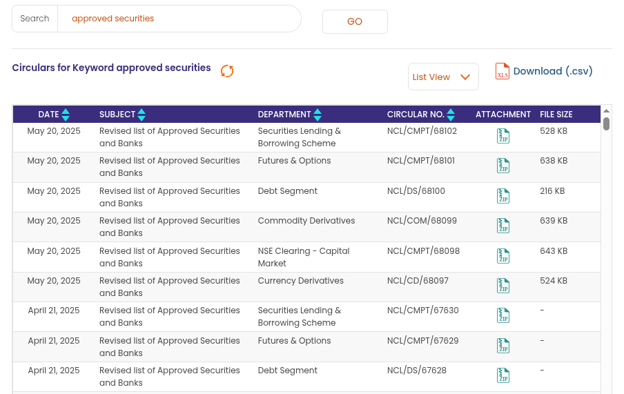Click the 524 KB file size cell
The width and height of the screenshot is (624, 394).
point(553,281)
